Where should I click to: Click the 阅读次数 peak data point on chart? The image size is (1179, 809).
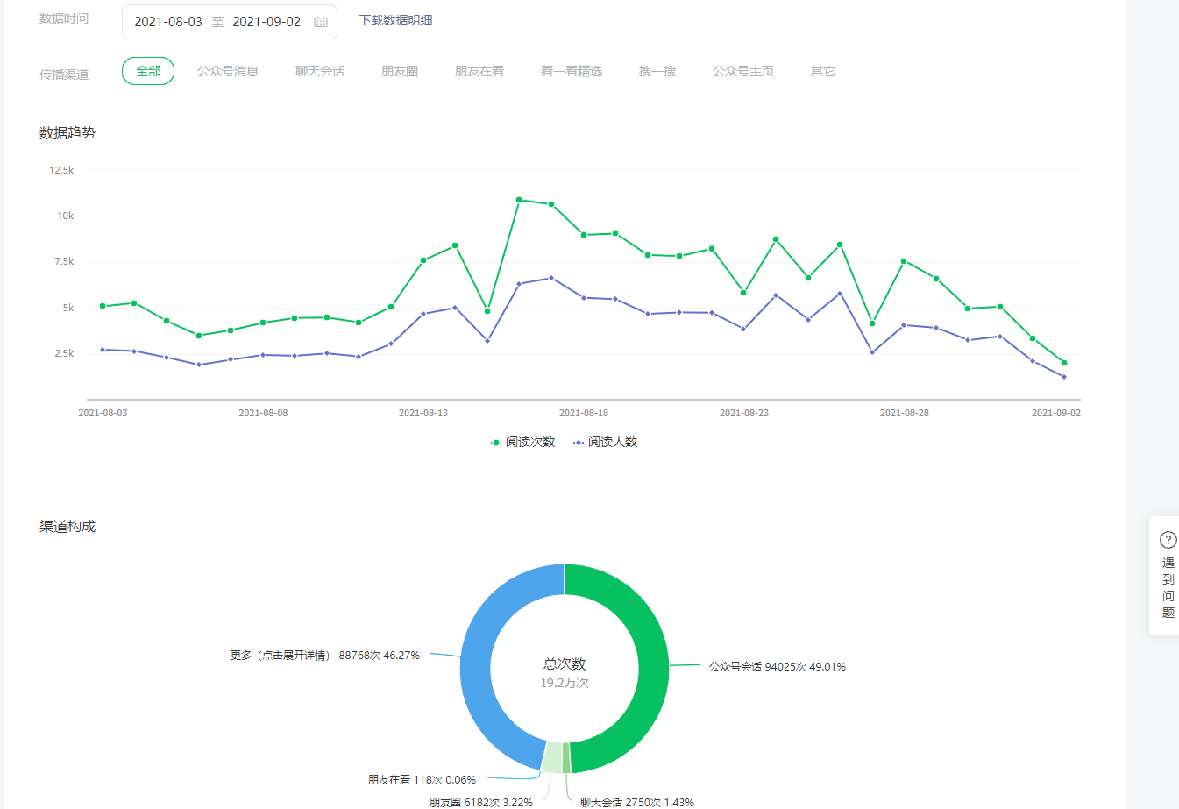[x=519, y=200]
